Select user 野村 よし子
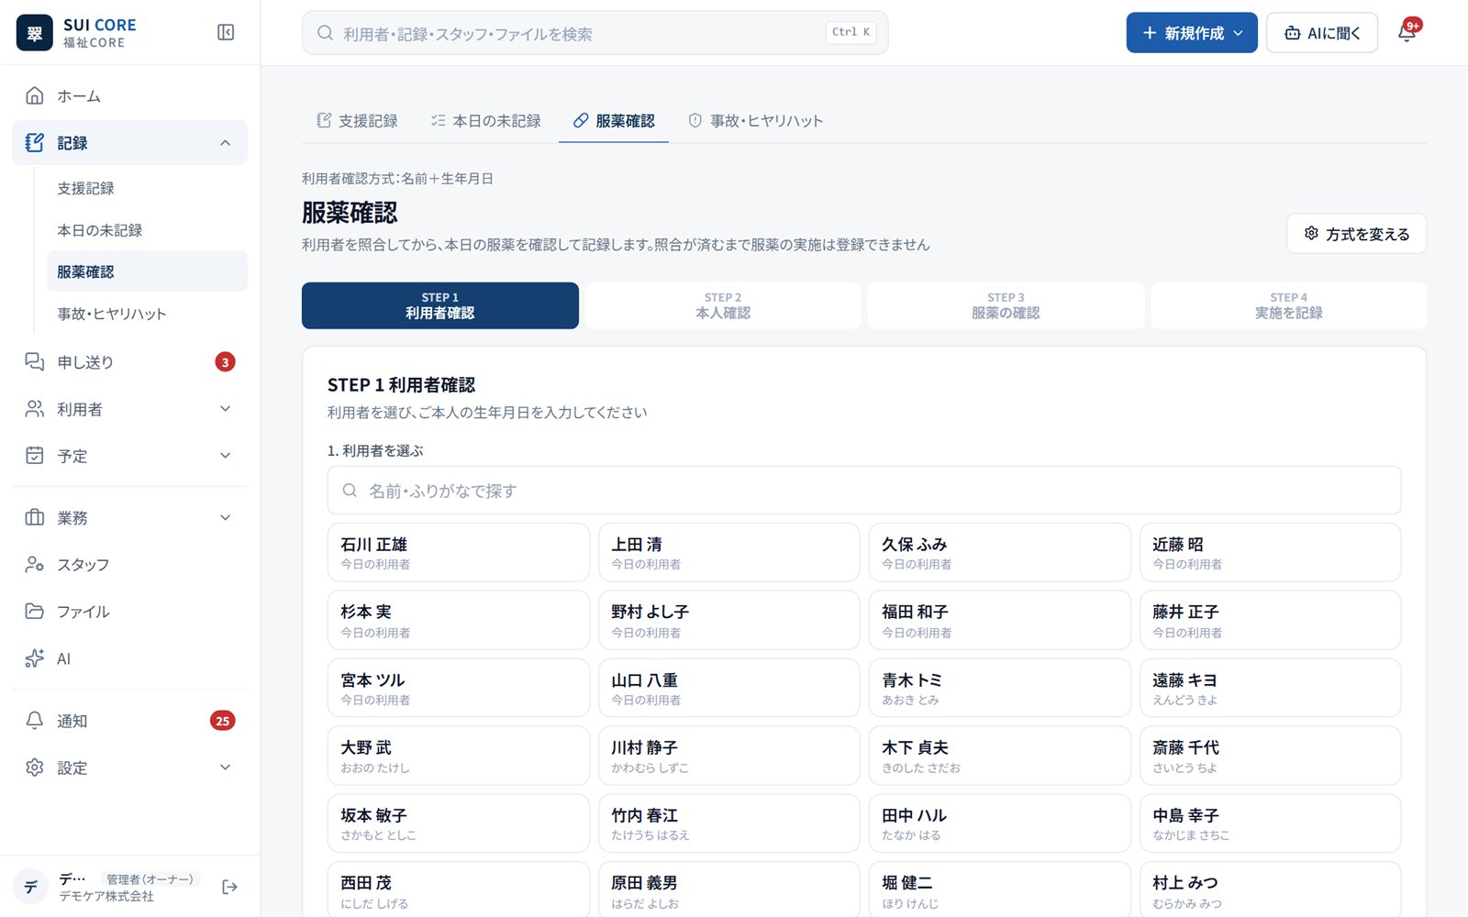1468x917 pixels. [729, 620]
